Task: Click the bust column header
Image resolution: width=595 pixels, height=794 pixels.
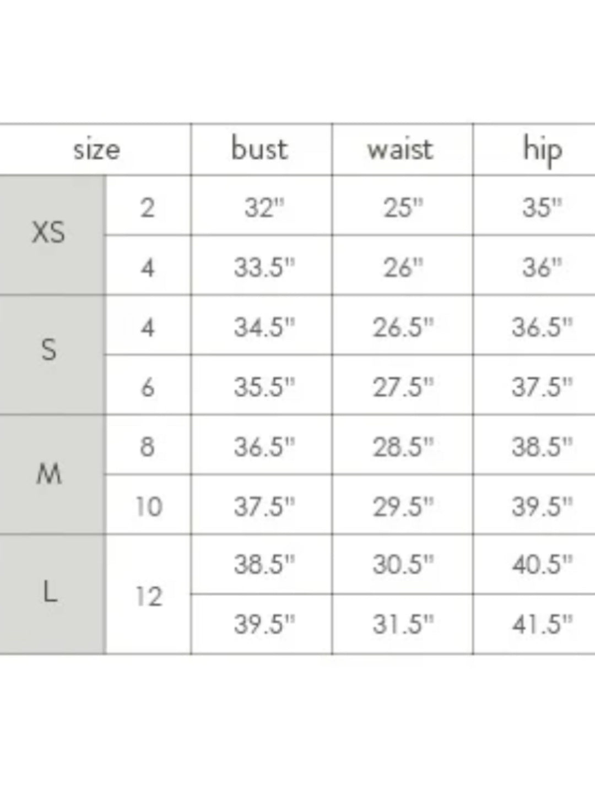Action: (x=259, y=149)
